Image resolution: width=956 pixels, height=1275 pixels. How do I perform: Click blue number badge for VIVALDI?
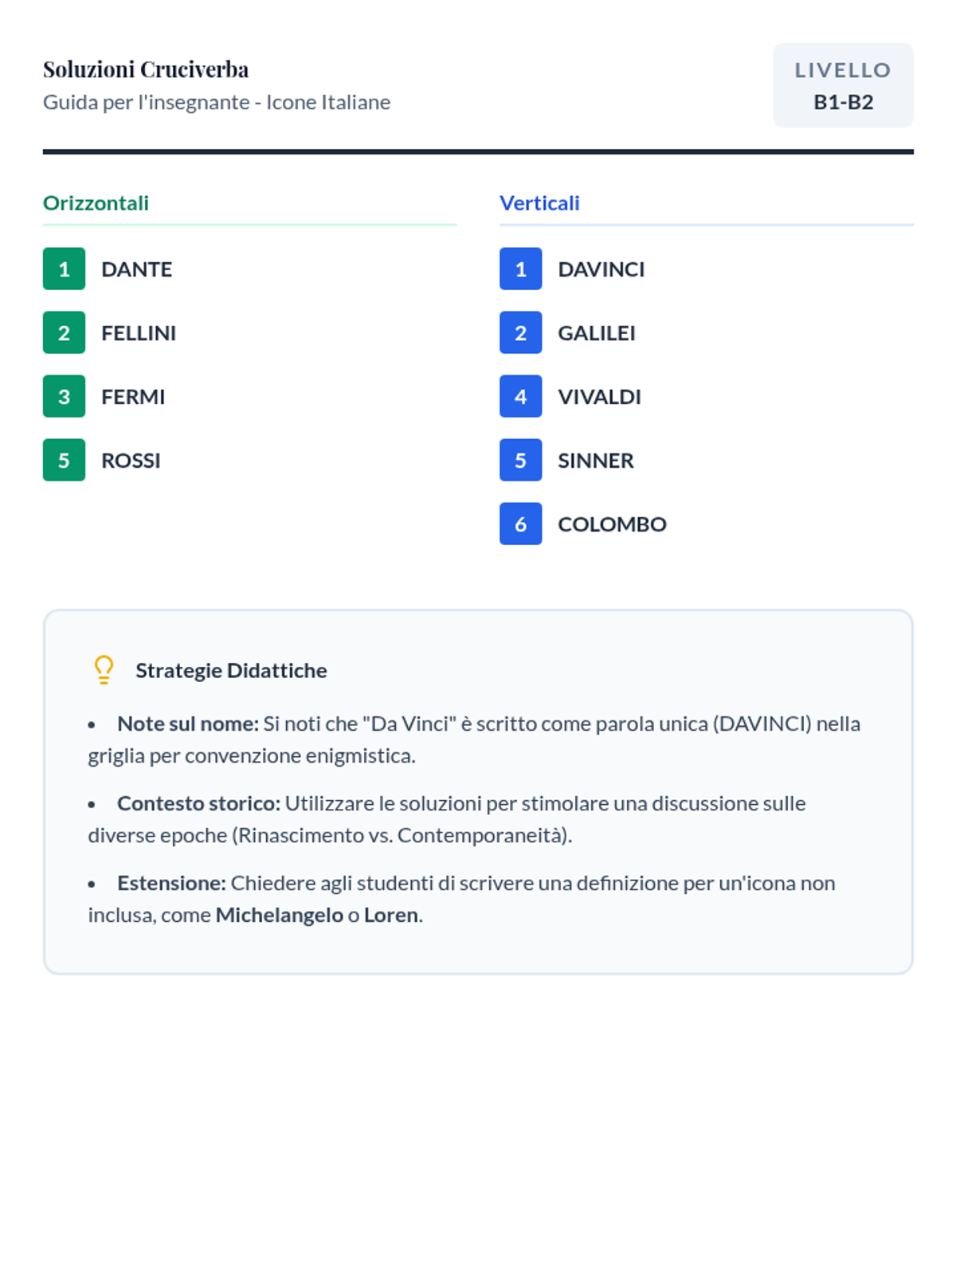(x=520, y=396)
